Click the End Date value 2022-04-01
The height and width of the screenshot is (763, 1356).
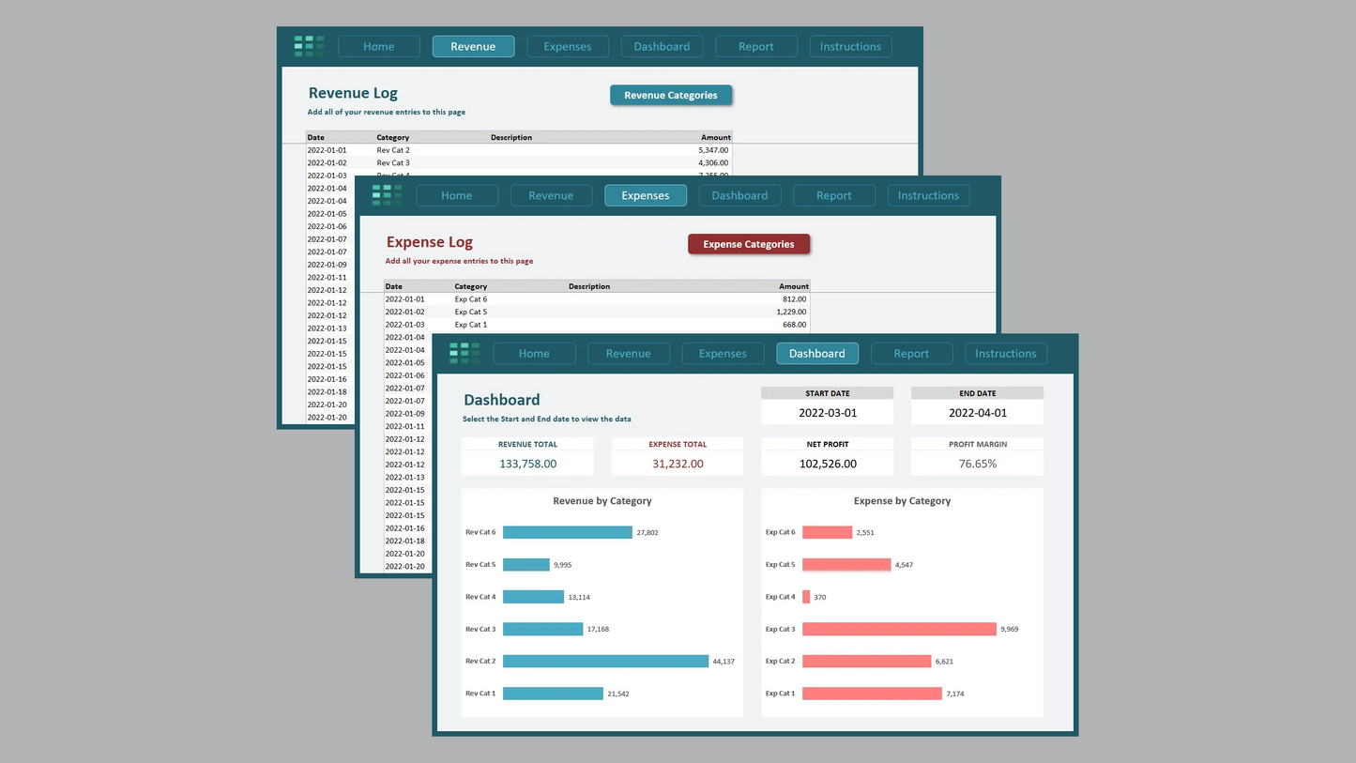977,413
